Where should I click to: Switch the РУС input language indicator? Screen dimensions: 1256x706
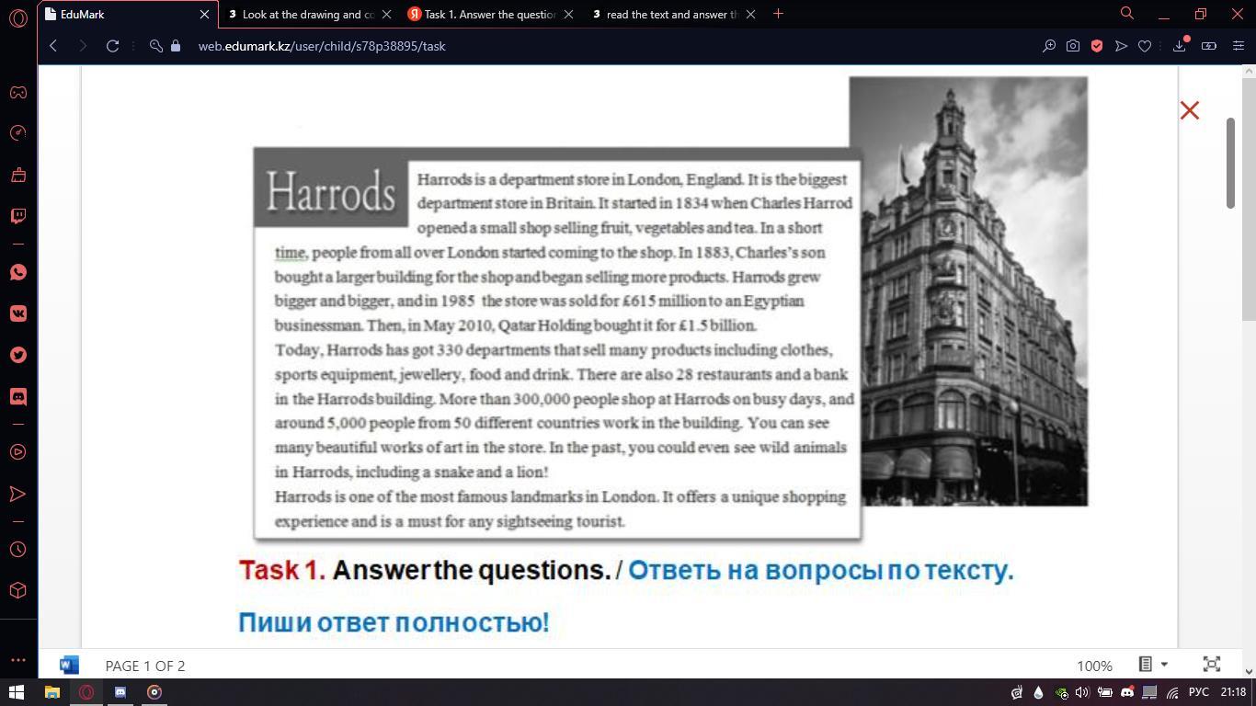(1199, 692)
